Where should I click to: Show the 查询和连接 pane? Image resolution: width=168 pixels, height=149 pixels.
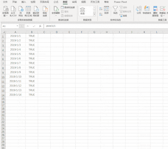[x=68, y=7]
